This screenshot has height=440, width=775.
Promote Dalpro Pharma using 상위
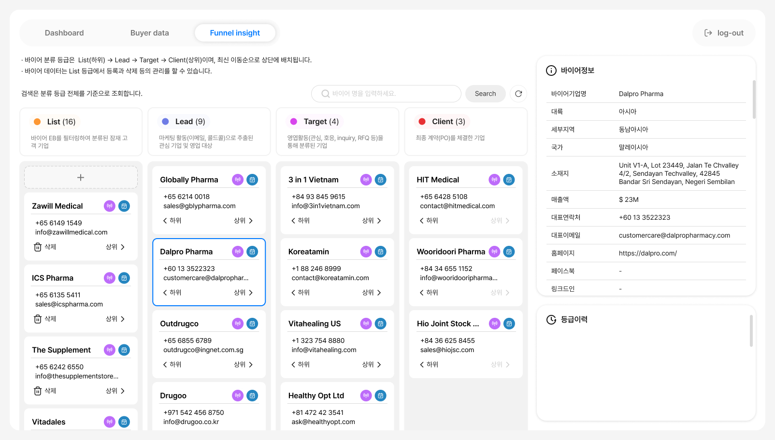pyautogui.click(x=244, y=293)
